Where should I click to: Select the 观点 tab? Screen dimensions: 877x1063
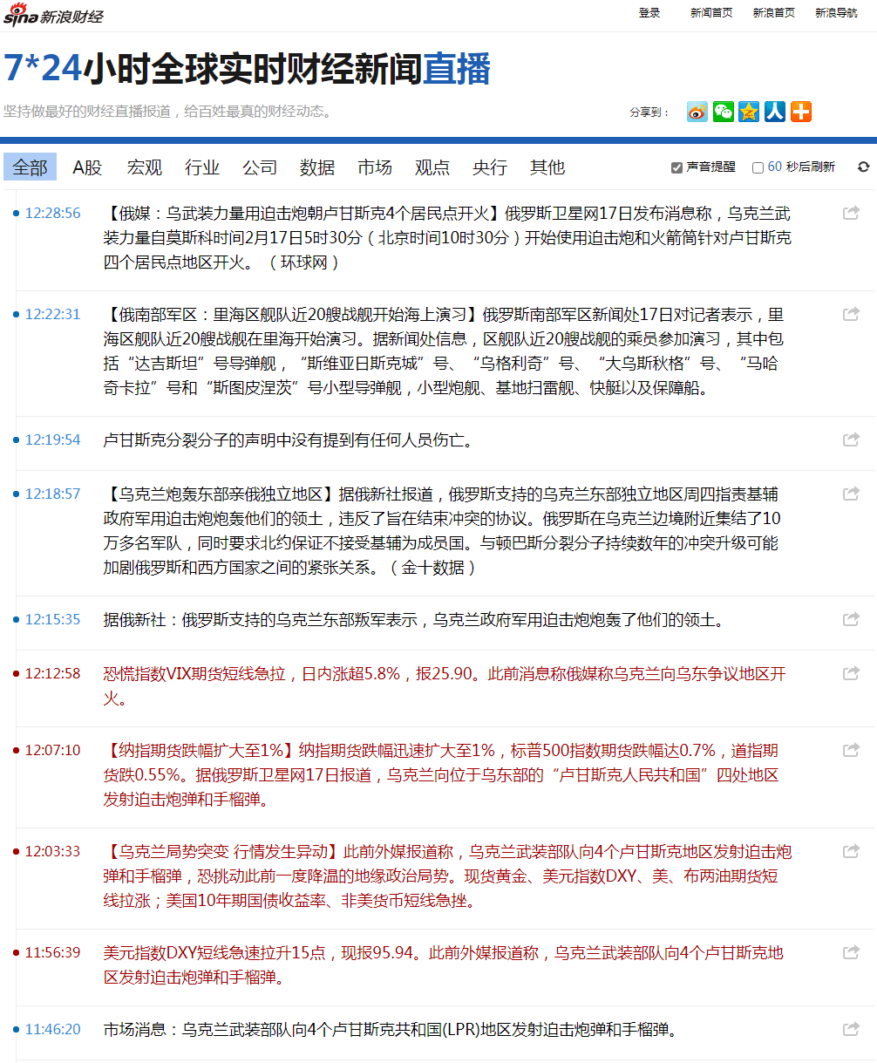(432, 167)
